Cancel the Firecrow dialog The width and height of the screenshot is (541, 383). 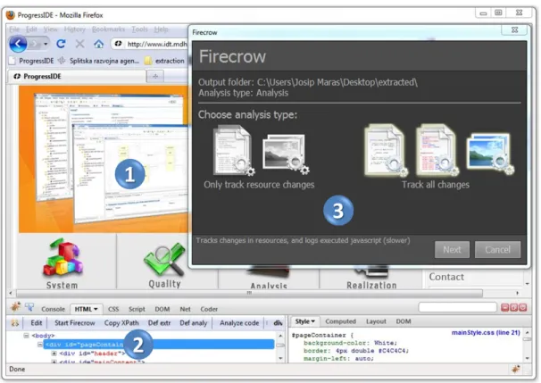click(x=497, y=249)
